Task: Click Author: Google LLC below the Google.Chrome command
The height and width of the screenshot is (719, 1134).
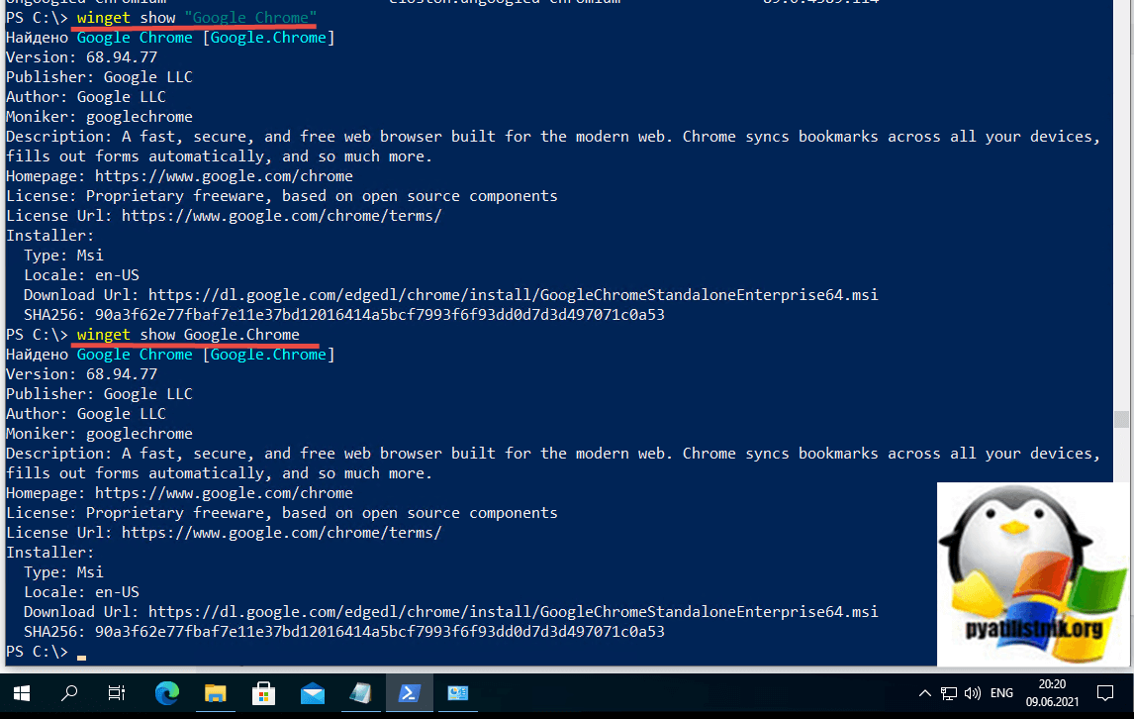Action: tap(86, 413)
